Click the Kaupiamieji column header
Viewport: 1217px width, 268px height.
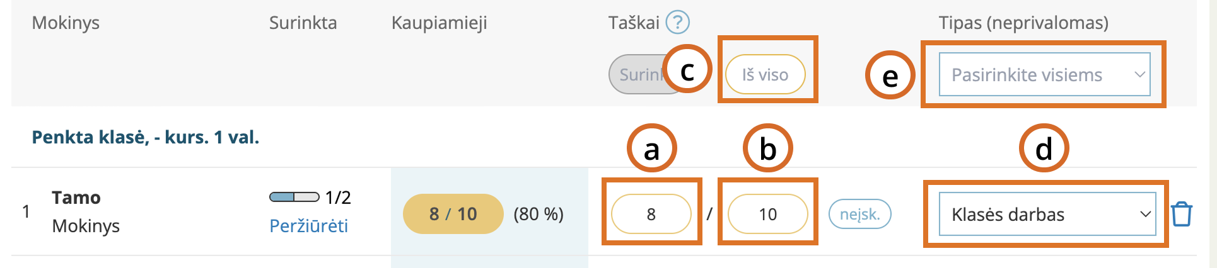click(439, 23)
